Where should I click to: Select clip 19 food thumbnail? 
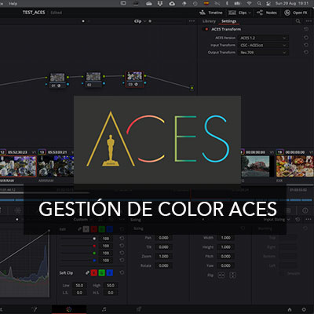coord(295,166)
